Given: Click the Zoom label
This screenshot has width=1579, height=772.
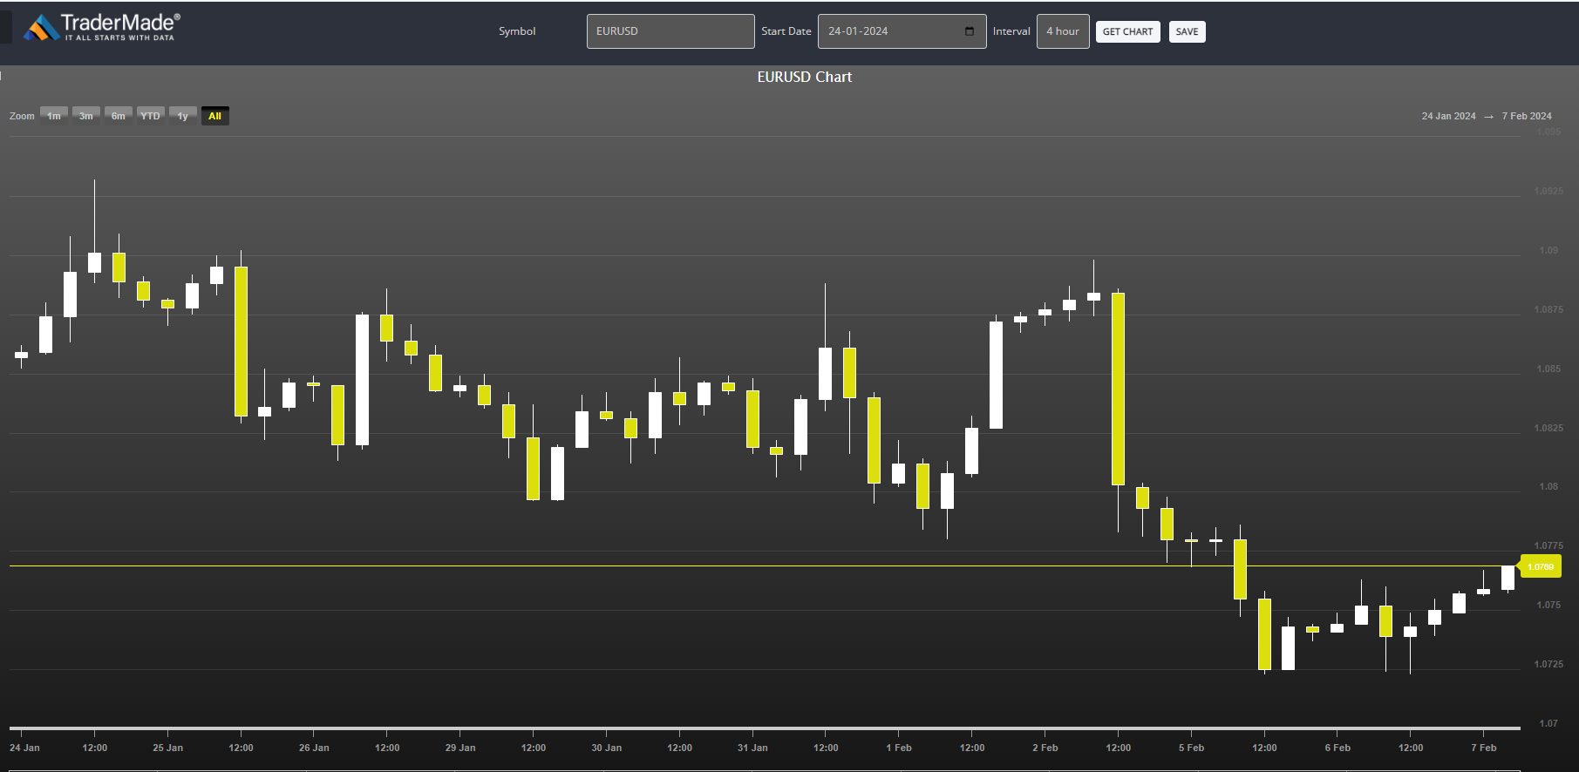Looking at the screenshot, I should point(22,116).
